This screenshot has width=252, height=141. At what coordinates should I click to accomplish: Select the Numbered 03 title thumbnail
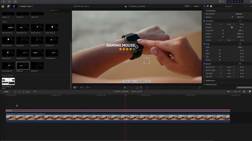coord(37,53)
